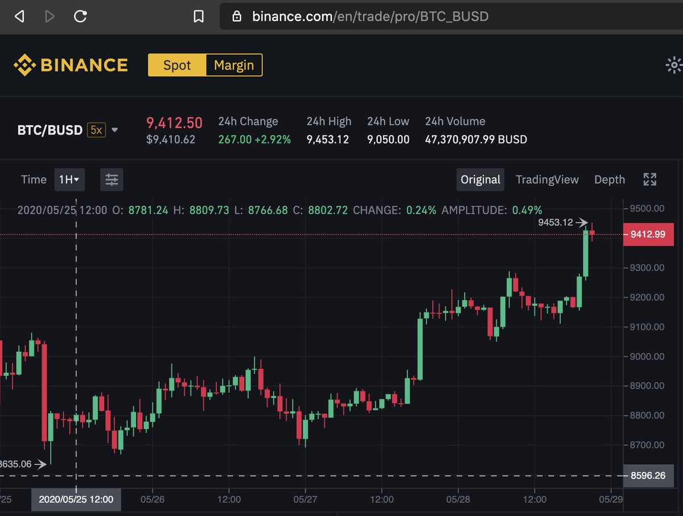Click the 24h Change value 267.00 +2.92%
This screenshot has width=683, height=516.
[x=254, y=140]
